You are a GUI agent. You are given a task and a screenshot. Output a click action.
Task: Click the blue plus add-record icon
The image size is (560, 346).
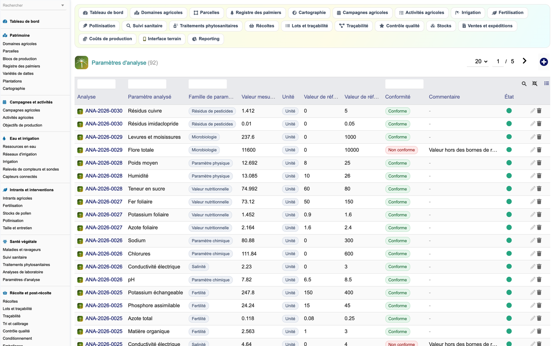[544, 62]
